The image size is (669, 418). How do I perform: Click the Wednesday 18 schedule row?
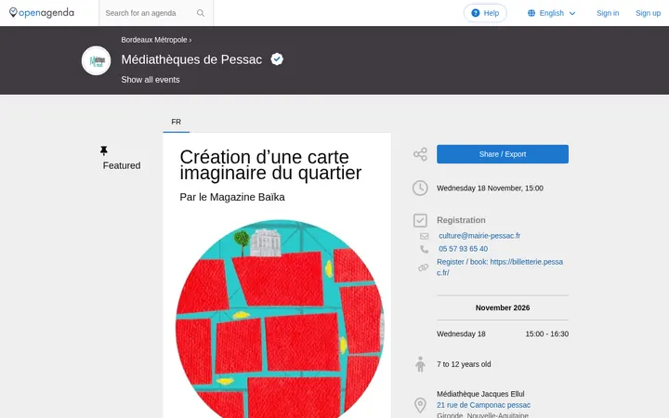pos(503,334)
